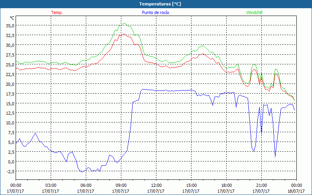Viewport: 312px width, 195px height.
Task: Click the 'Temperaturas [°C]' chart title
Action: click(160, 4)
